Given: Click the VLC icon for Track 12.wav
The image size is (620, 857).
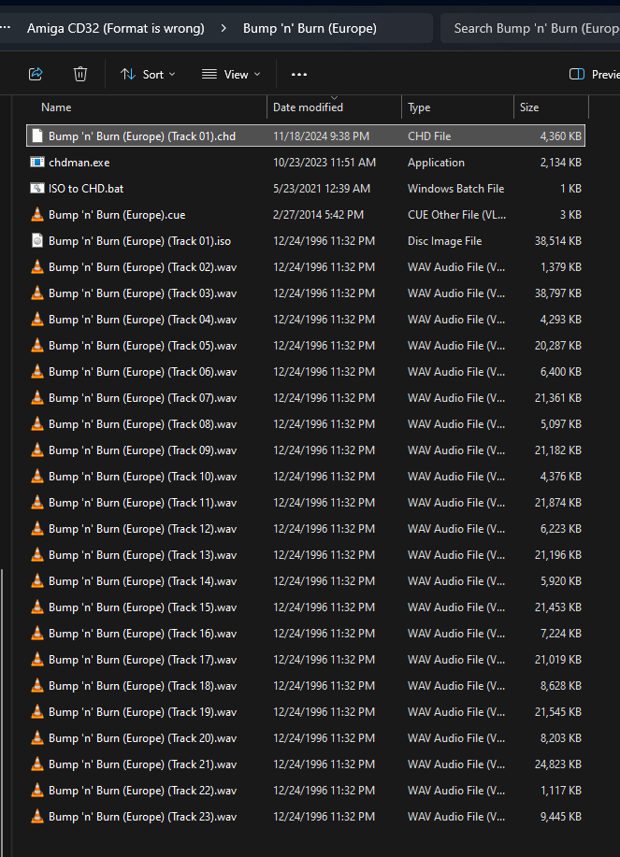Looking at the screenshot, I should click(37, 529).
